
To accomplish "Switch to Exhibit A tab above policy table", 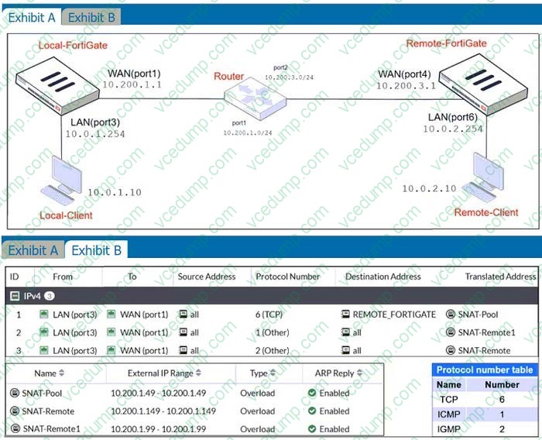I will pos(33,249).
